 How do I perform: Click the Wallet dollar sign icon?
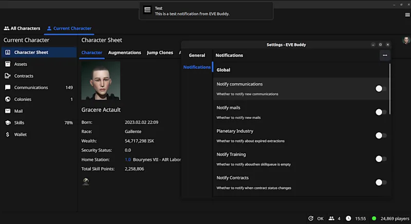[8, 134]
